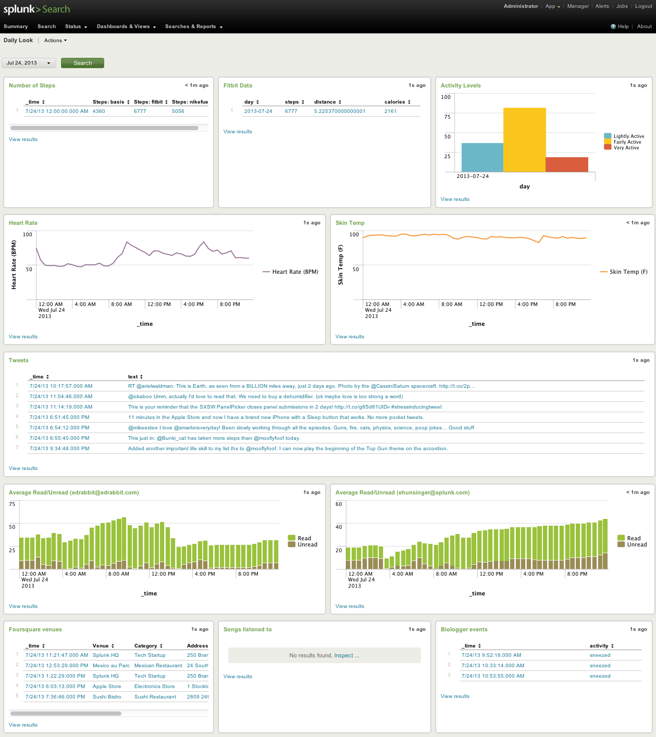Toggle Very Active legend series
The width and height of the screenshot is (656, 737).
click(x=626, y=148)
